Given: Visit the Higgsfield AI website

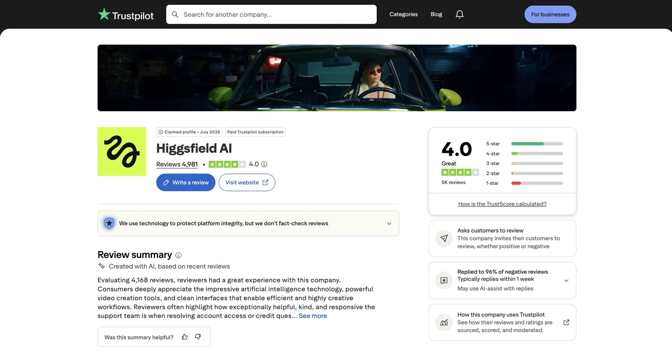Looking at the screenshot, I should tap(247, 183).
